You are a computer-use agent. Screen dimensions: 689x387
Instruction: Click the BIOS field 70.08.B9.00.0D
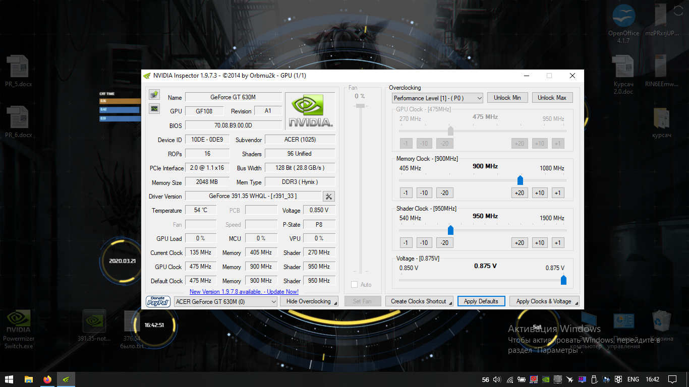coord(234,125)
